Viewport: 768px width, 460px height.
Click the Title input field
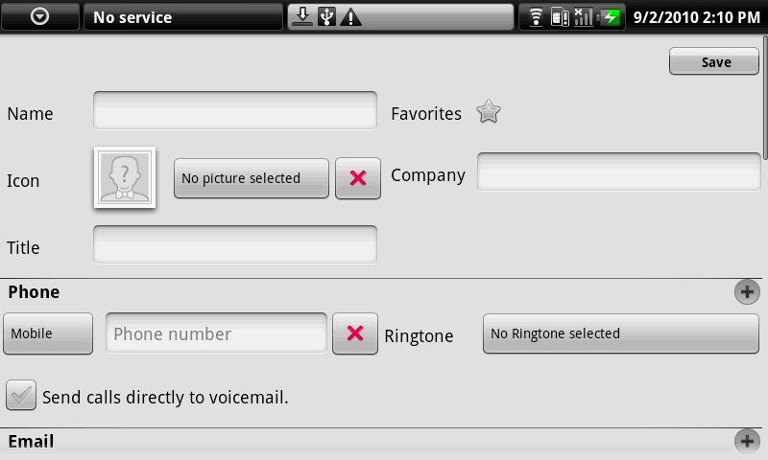click(235, 245)
